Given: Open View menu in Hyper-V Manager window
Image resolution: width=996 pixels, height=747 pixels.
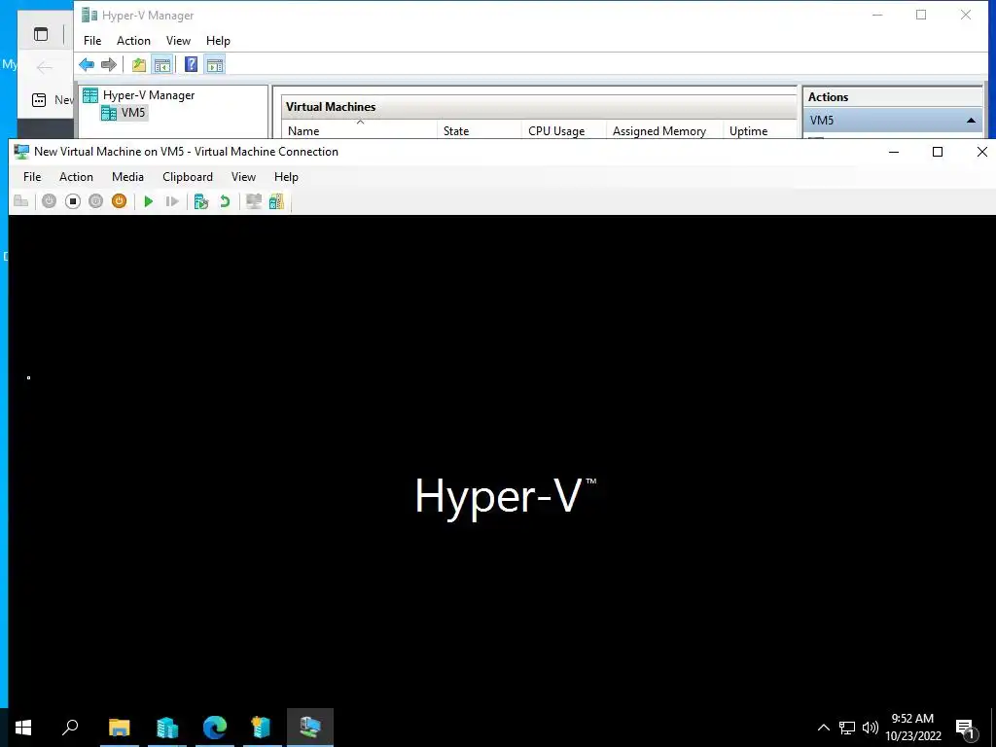Looking at the screenshot, I should tap(178, 41).
